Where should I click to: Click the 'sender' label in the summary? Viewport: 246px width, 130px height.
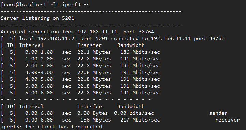[x=218, y=113]
